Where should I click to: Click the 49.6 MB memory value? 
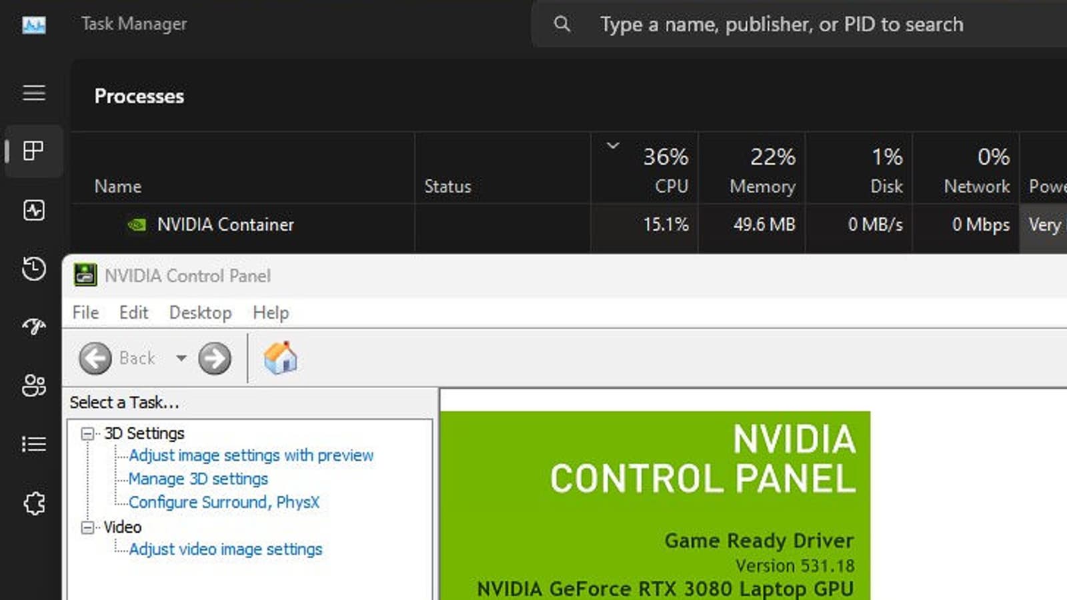coord(764,225)
